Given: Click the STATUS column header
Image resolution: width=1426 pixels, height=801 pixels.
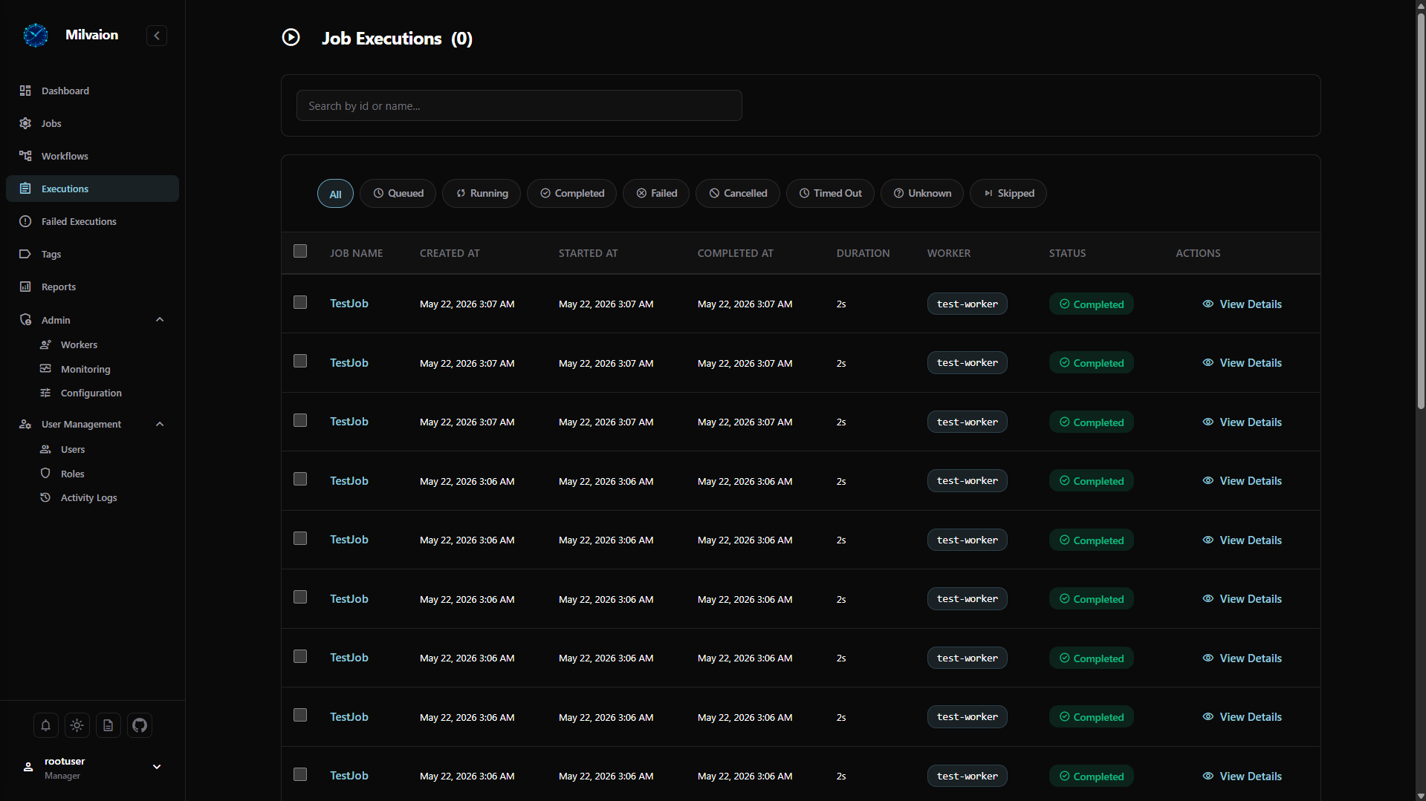Looking at the screenshot, I should click(x=1067, y=253).
